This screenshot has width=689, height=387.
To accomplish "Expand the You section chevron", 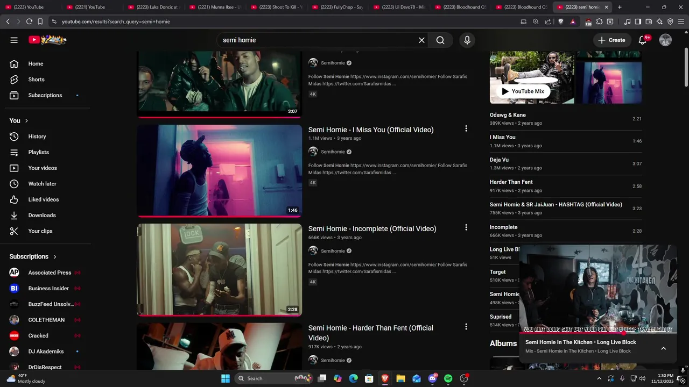I will (x=26, y=120).
